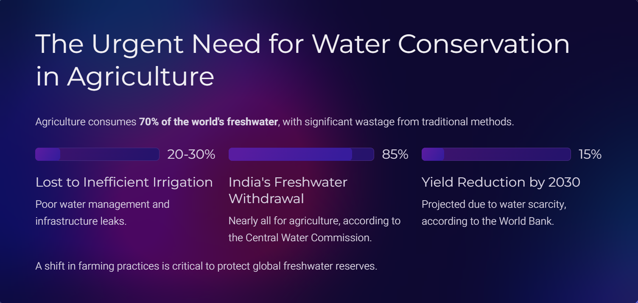
Task: Click the "significant wastage from traditional methods" phrase
Action: (x=398, y=122)
